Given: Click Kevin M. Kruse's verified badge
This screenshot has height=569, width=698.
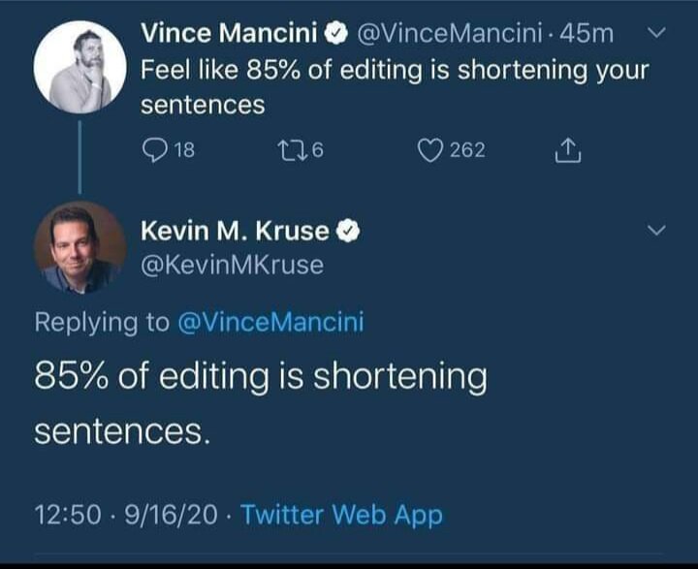Looking at the screenshot, I should tap(348, 232).
